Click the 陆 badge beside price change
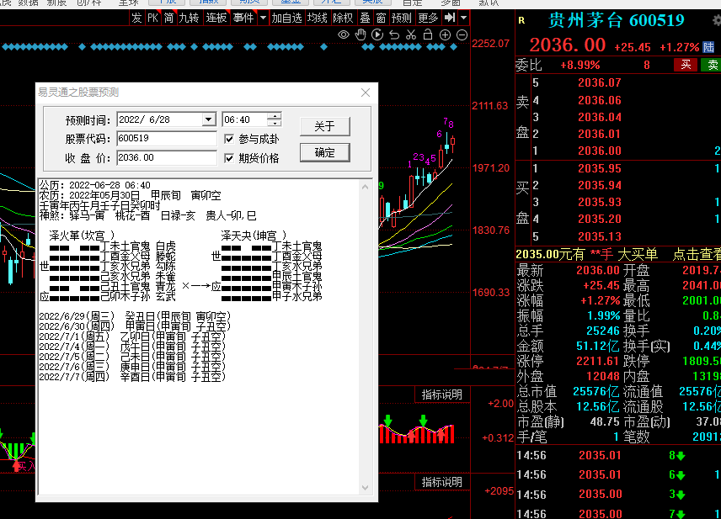 [x=709, y=47]
